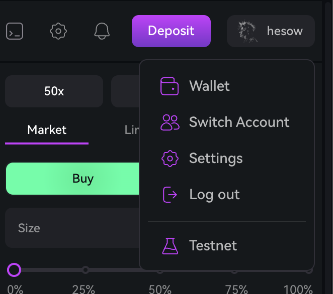This screenshot has height=294, width=333.
Task: Choose Wallet from the account menu
Action: (209, 86)
